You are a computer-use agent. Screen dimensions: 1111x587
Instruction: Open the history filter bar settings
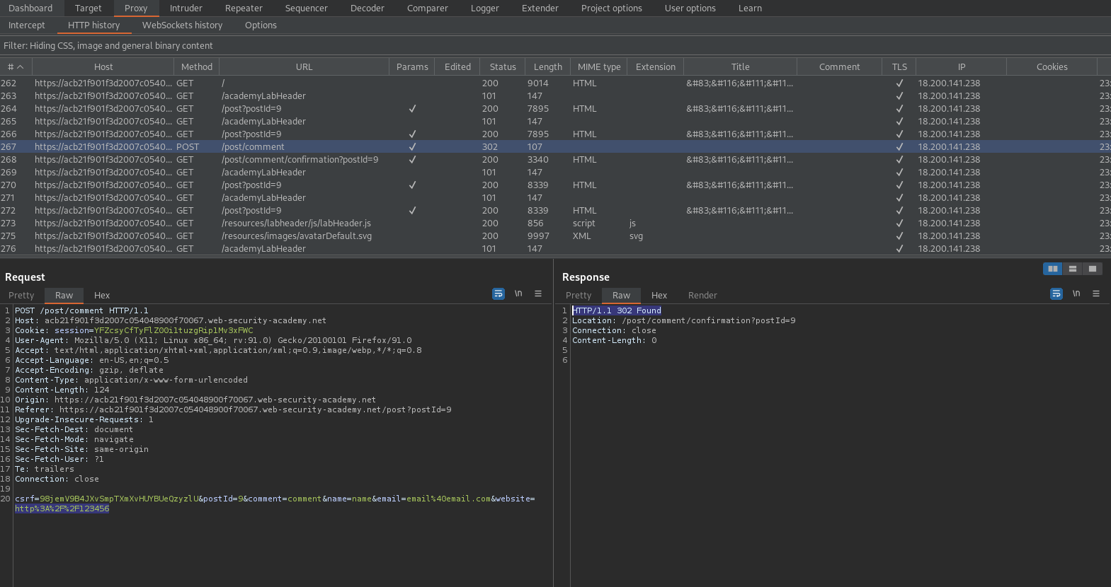pyautogui.click(x=555, y=46)
